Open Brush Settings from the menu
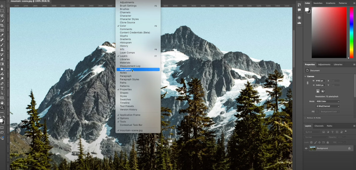Image resolution: width=356 pixels, height=170 pixels. 138,6
